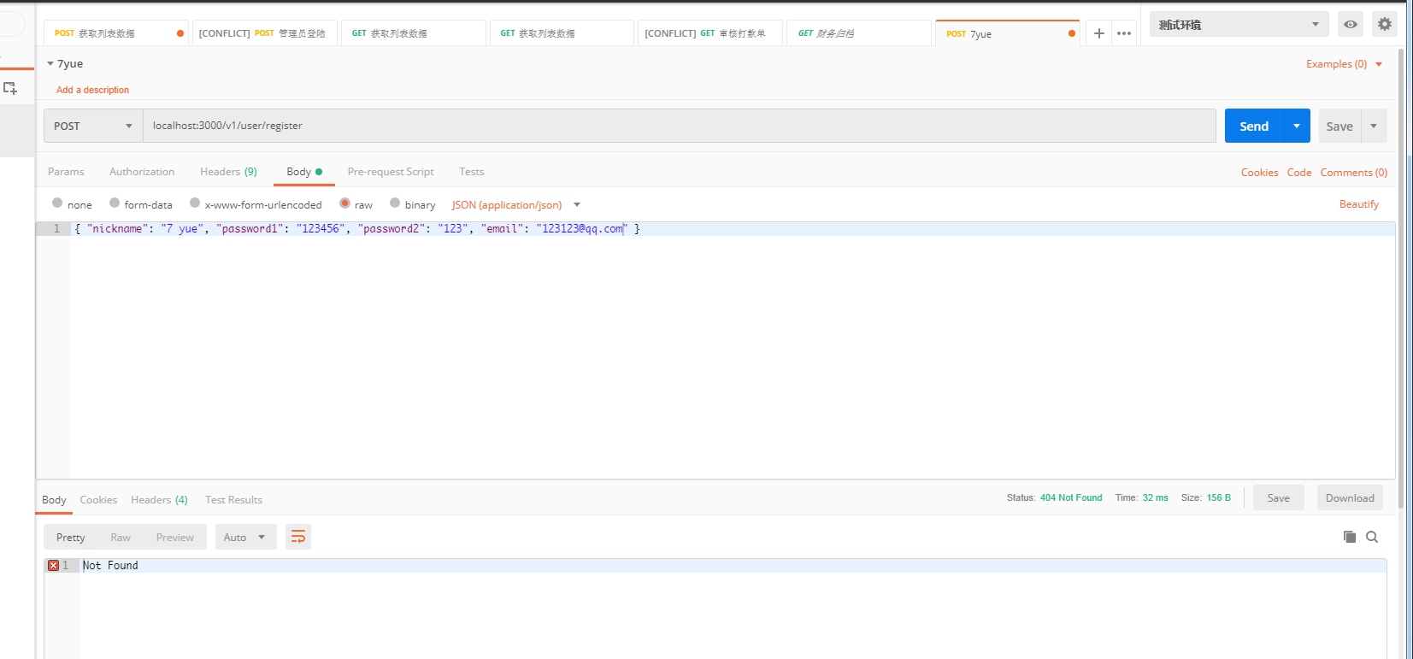Click the Add a description link
This screenshot has height=659, width=1413.
coord(92,90)
